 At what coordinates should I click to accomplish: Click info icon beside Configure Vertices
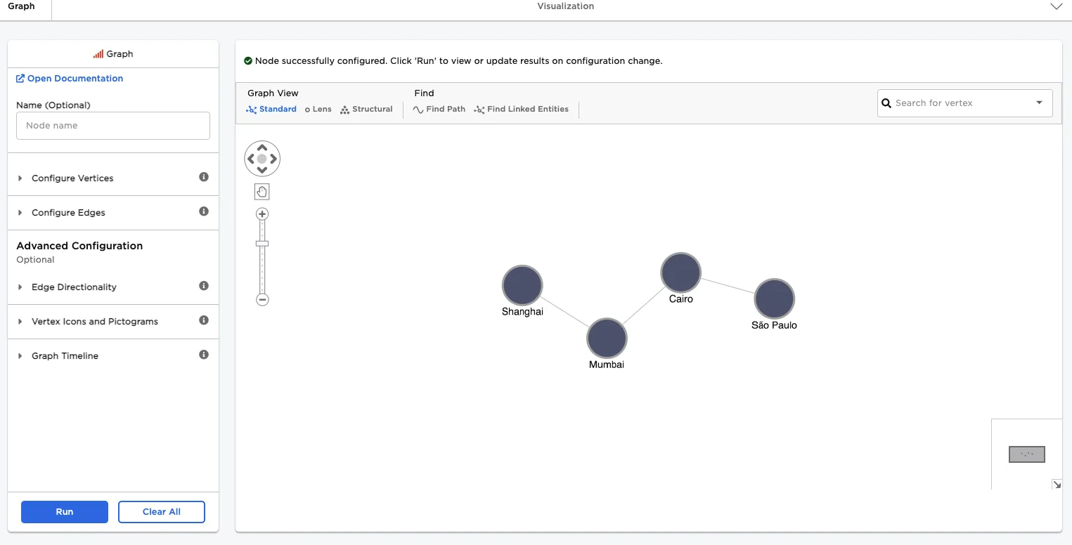204,177
